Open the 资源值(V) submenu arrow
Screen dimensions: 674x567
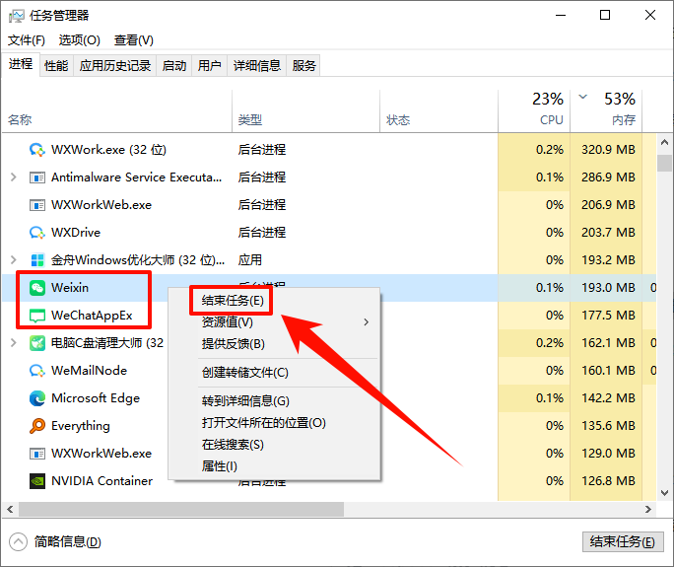[x=366, y=322]
